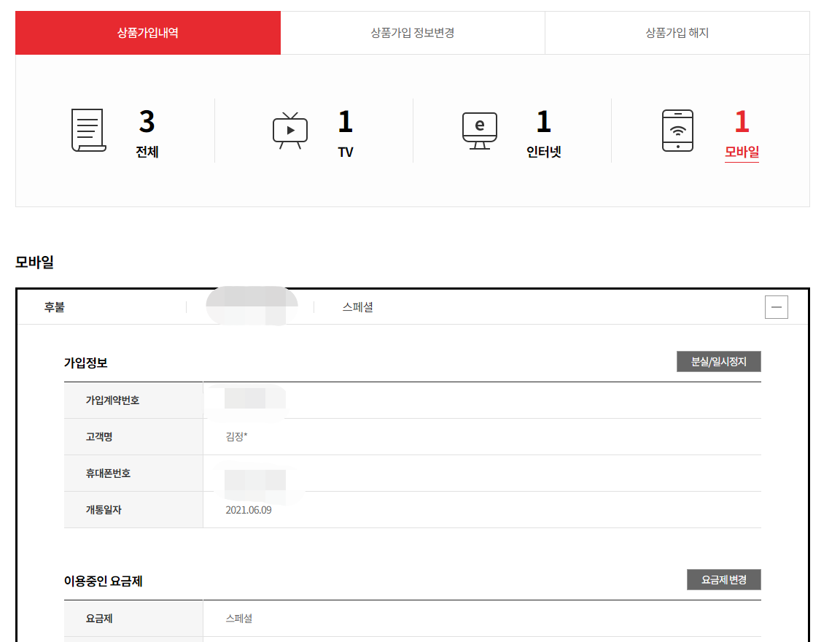Image resolution: width=840 pixels, height=642 pixels.
Task: Switch to 상품가입 해지 tab
Action: pyautogui.click(x=677, y=33)
